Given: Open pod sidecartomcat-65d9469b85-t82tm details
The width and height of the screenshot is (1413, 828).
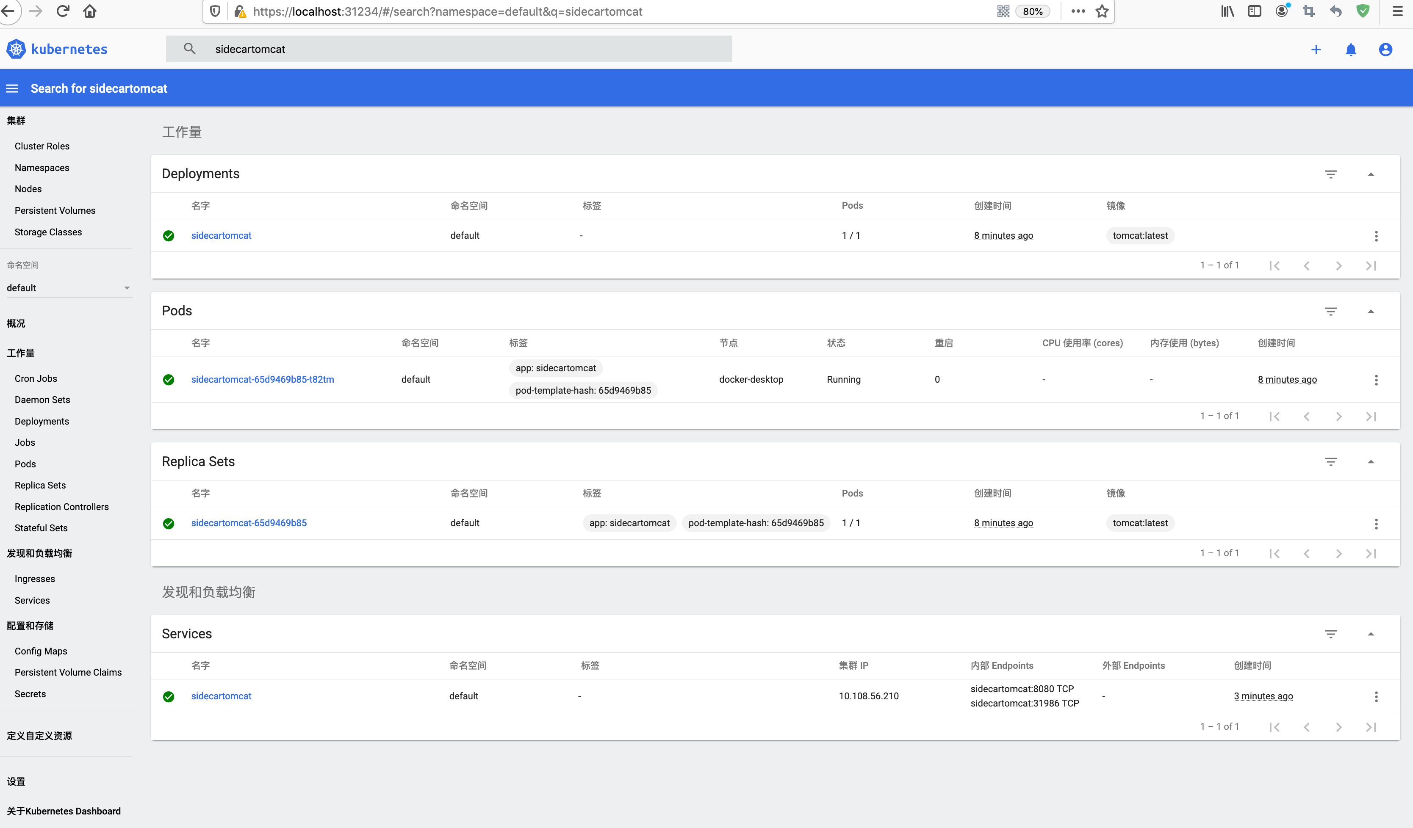Looking at the screenshot, I should [262, 379].
